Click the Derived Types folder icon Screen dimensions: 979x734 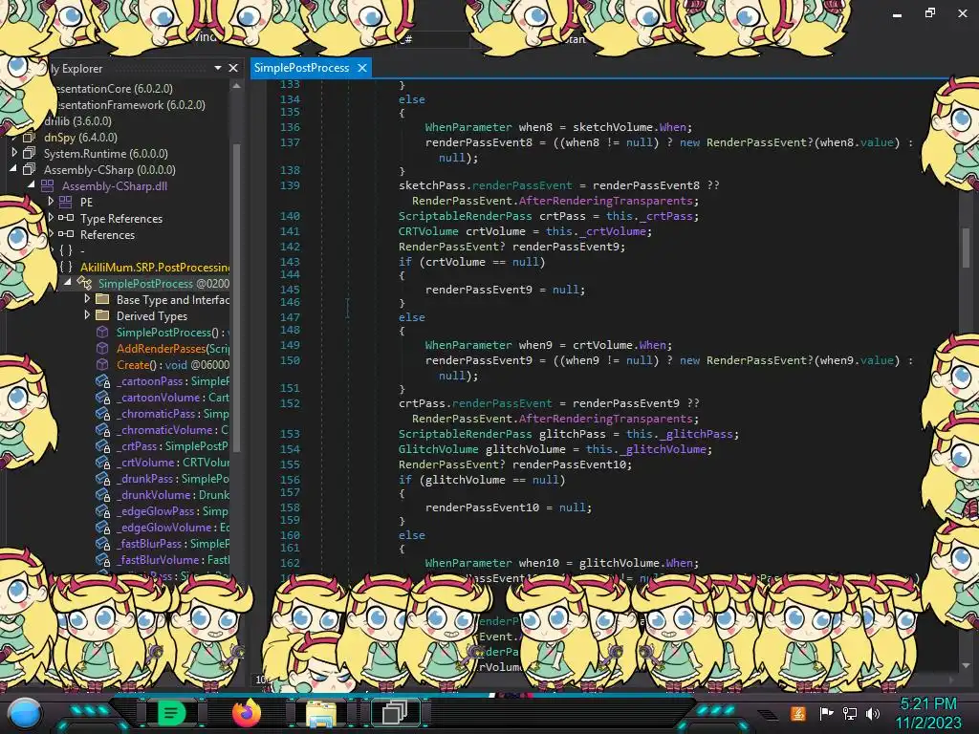click(x=102, y=315)
